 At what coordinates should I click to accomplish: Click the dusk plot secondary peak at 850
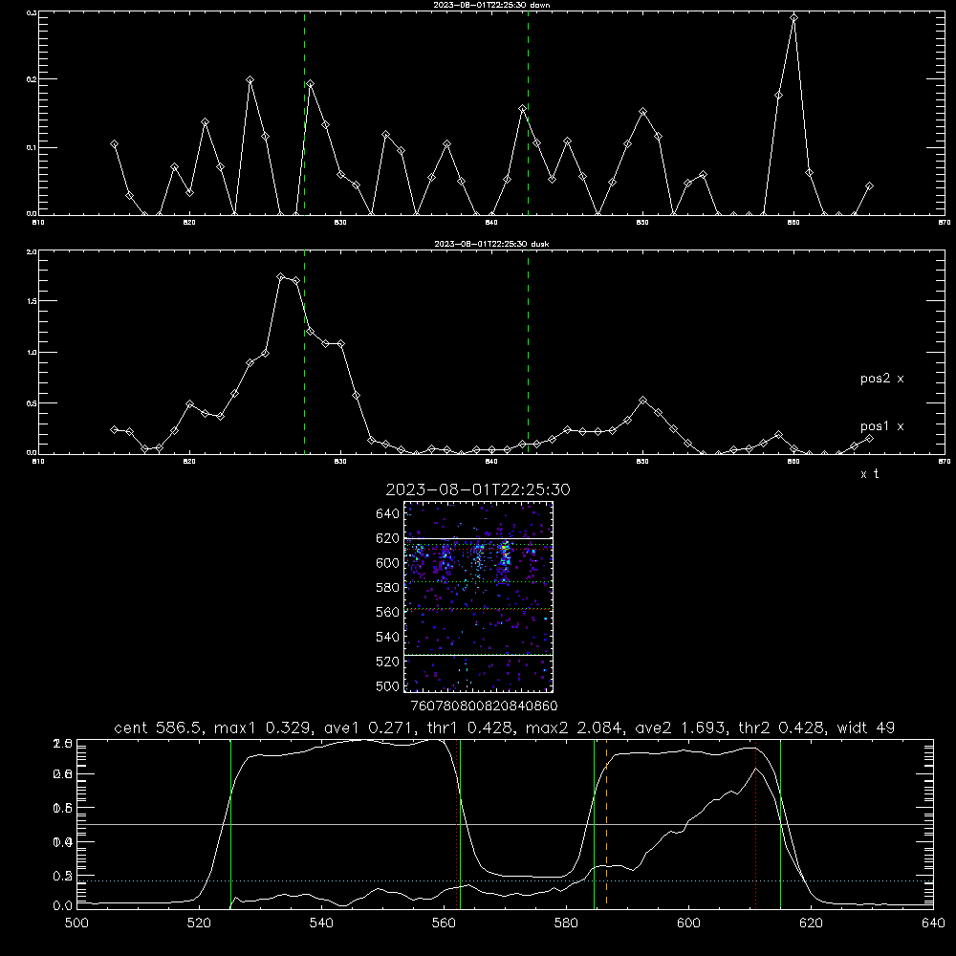tap(642, 401)
